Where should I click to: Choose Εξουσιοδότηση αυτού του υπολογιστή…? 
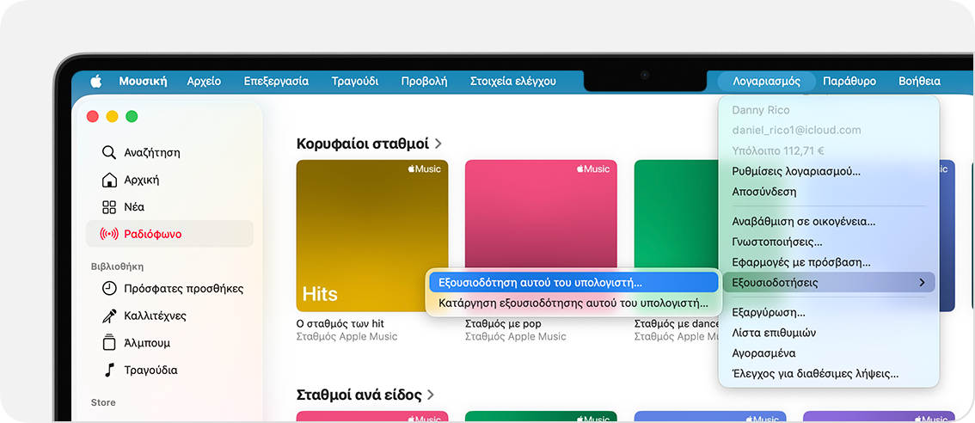coord(573,282)
